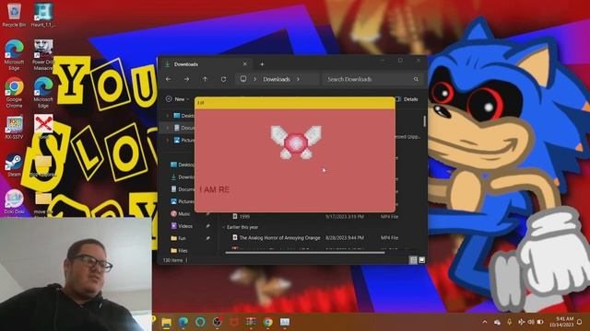The height and width of the screenshot is (331, 590).
Task: Unpin Videos using its pin icon
Action: (207, 226)
